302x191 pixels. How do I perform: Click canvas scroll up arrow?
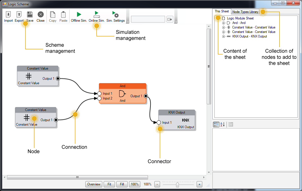209,26
